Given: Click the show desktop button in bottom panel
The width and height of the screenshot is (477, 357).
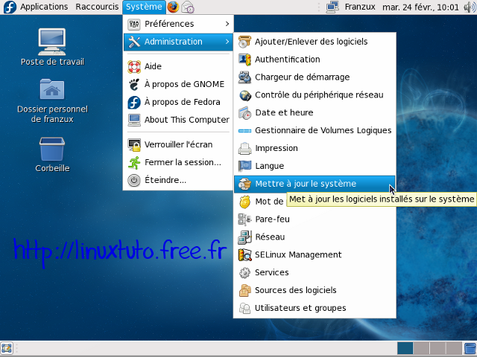Looking at the screenshot, I should tap(7, 348).
